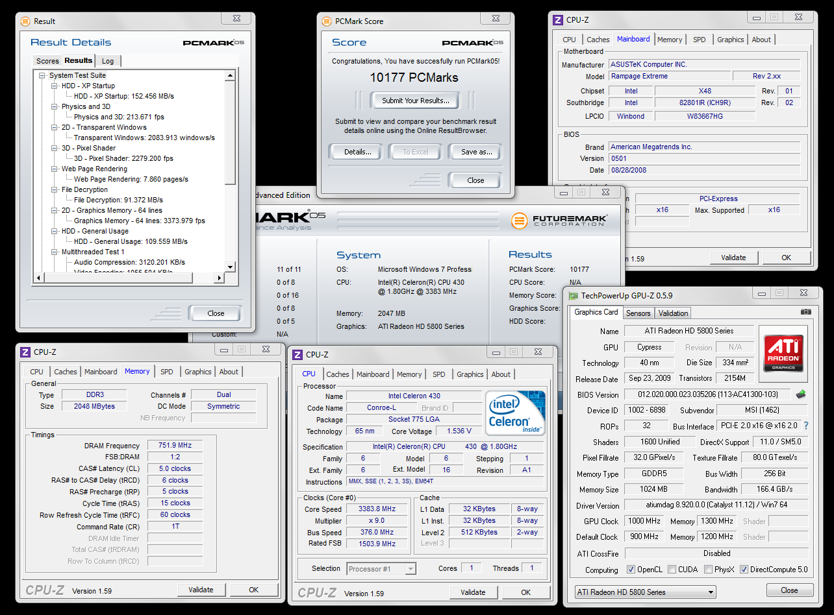Viewport: 834px width, 615px height.
Task: Open Caches tab in CPU-Z processor window
Action: point(338,374)
